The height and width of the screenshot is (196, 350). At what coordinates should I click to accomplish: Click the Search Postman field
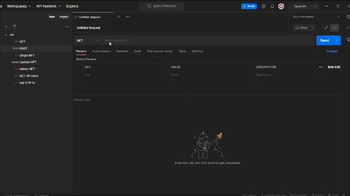click(x=162, y=6)
